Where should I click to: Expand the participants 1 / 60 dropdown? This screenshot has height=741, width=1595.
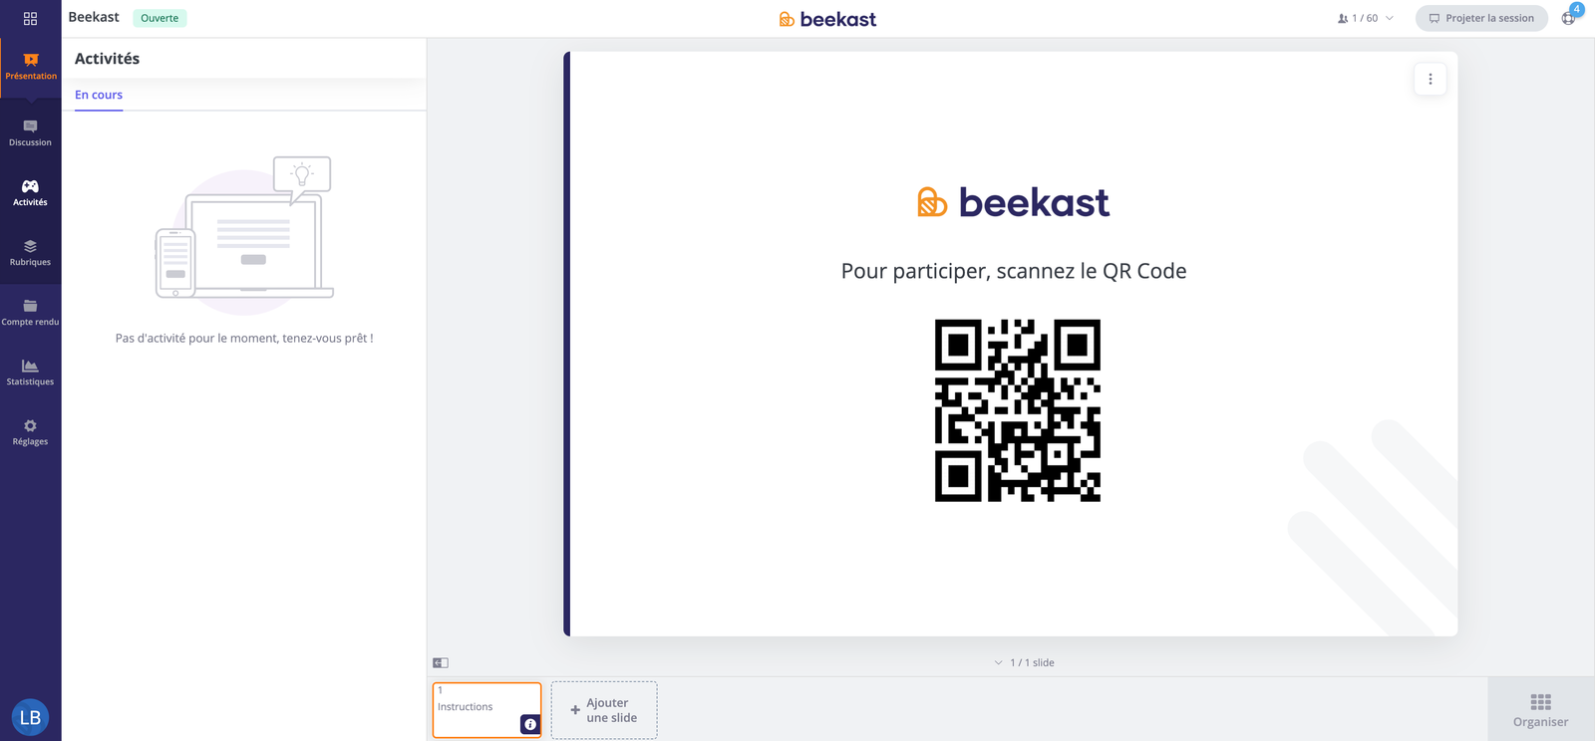click(x=1366, y=18)
